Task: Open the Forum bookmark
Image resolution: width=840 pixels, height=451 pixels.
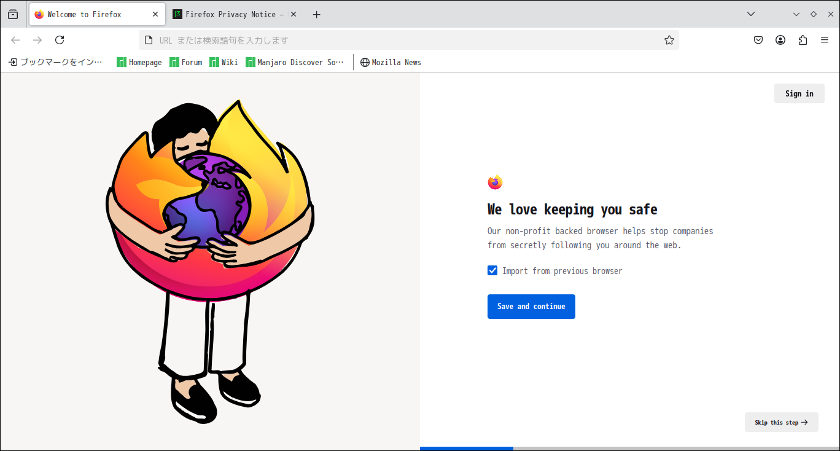Action: 186,62
